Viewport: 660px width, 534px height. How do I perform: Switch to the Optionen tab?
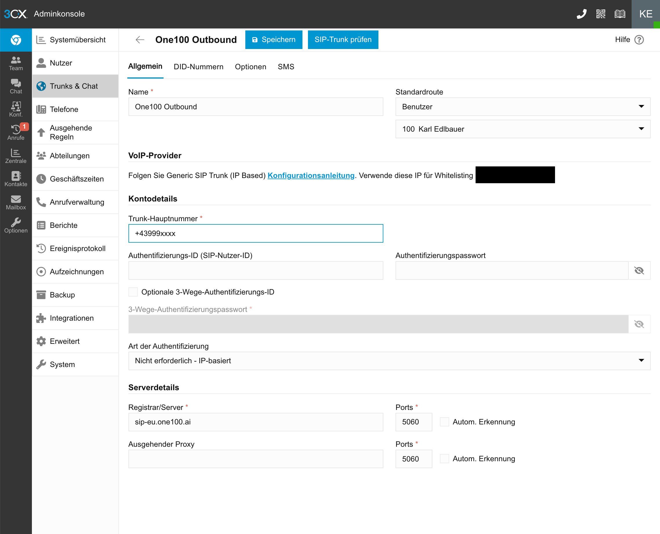251,67
